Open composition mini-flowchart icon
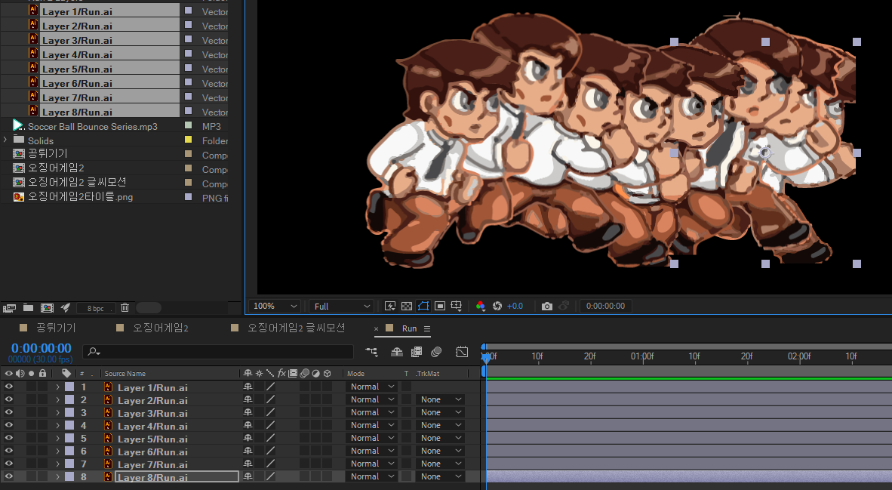The image size is (892, 490). (x=371, y=352)
